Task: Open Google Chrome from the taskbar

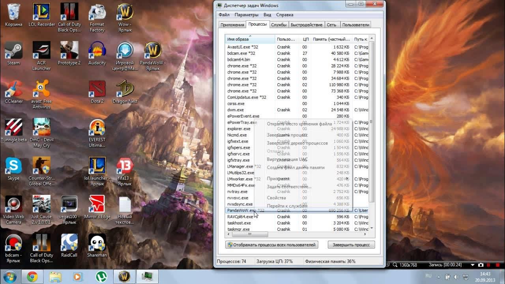Action: (32, 277)
